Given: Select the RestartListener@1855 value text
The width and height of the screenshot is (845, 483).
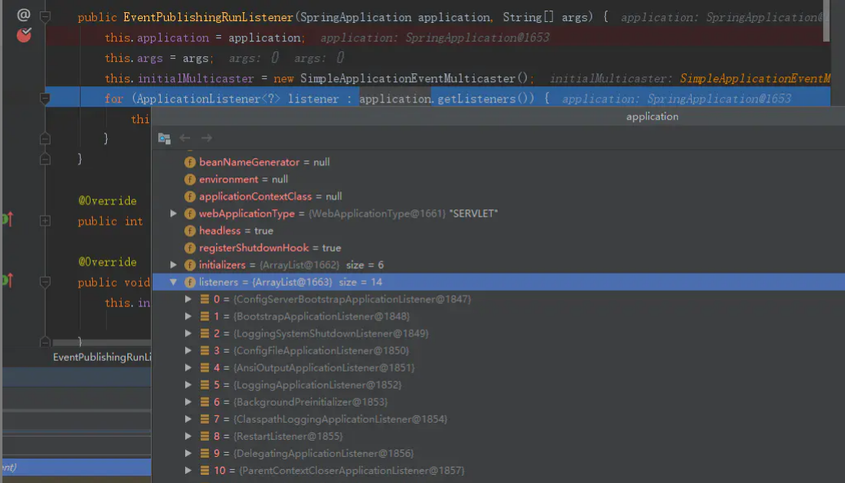Looking at the screenshot, I should coord(288,437).
